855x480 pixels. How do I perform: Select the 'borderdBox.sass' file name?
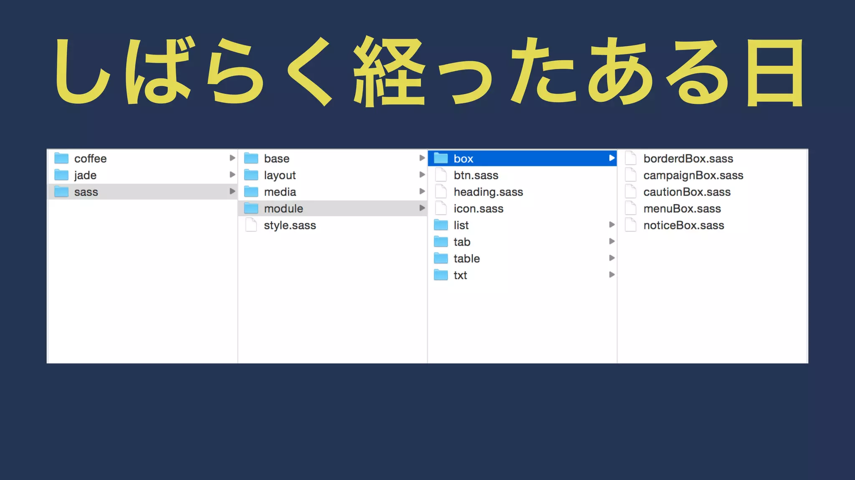pos(688,159)
